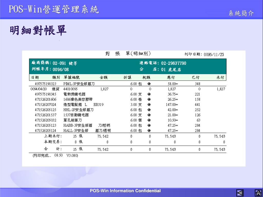Click the 日期 column header
263x197 pixels.
pos(35,77)
